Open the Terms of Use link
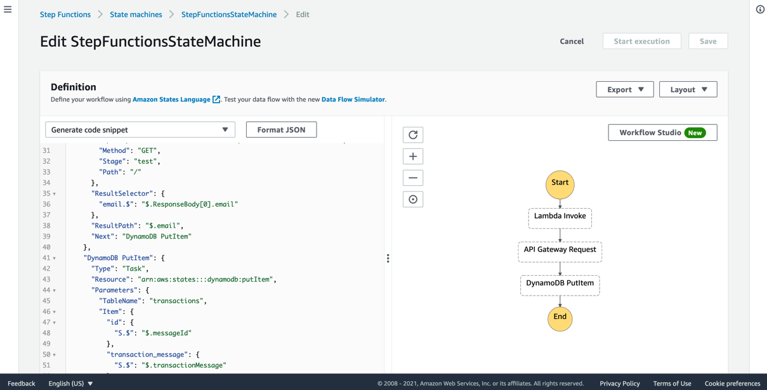The height and width of the screenshot is (390, 767). 672,383
